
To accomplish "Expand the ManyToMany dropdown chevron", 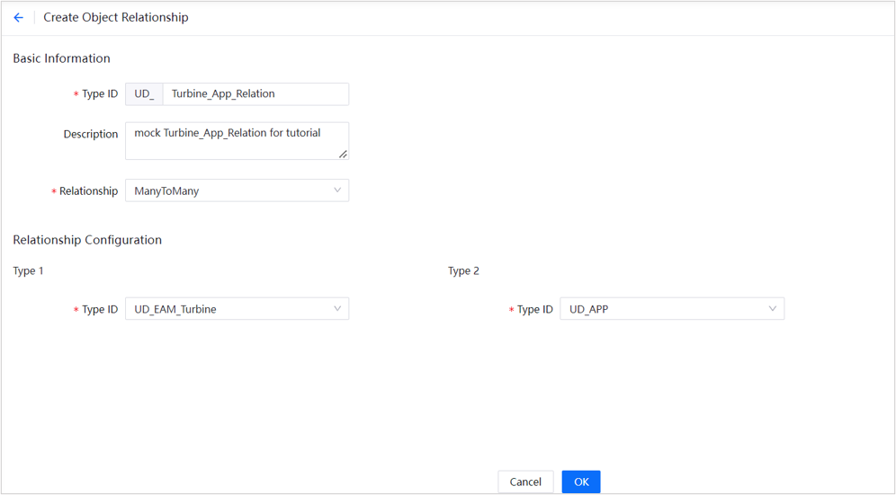I will coord(337,190).
